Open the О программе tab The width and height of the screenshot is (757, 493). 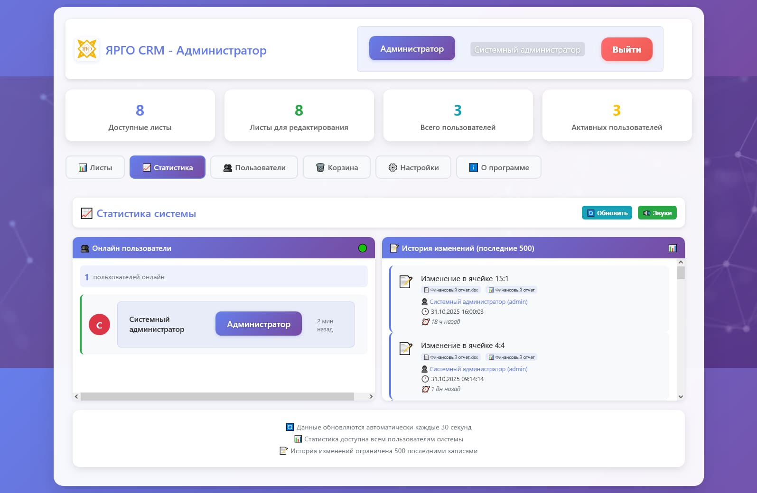pos(498,167)
